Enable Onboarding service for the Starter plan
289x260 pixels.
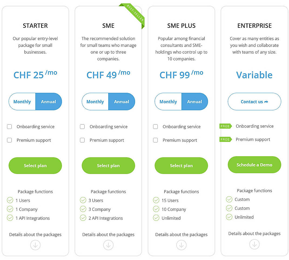pos(9,126)
